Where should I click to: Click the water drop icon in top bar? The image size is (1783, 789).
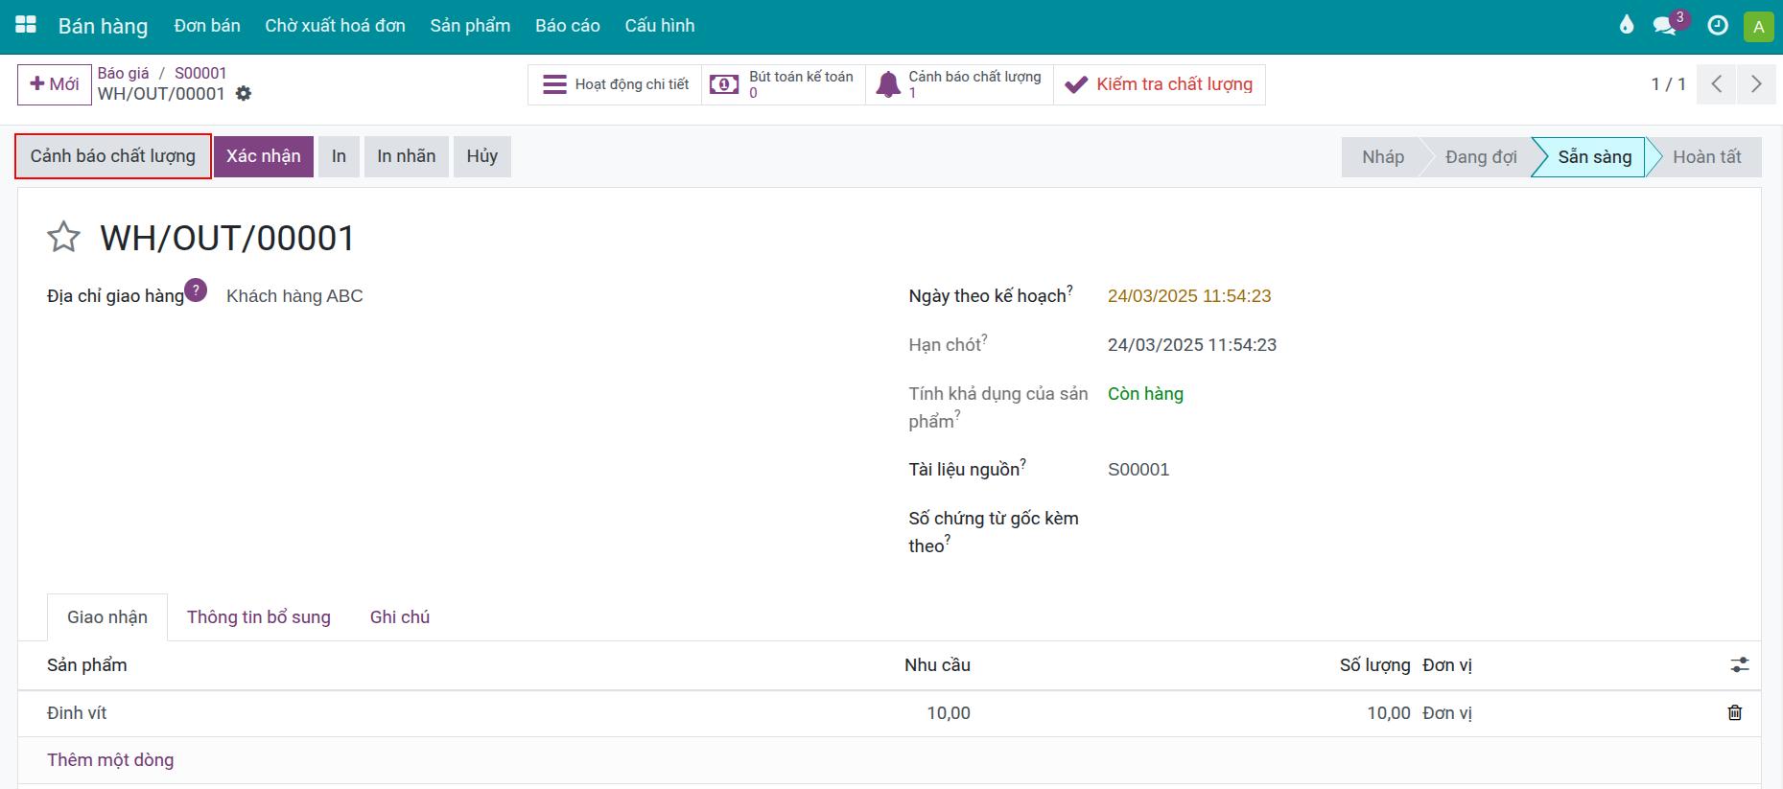click(x=1626, y=25)
